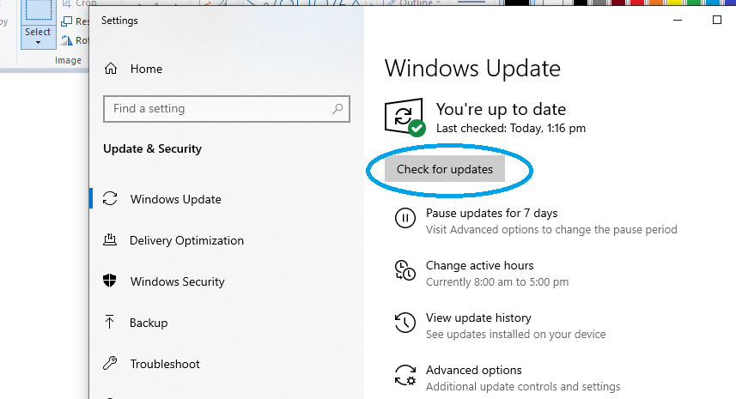736x399 pixels.
Task: Select Windows Security in the sidebar menu
Action: (x=177, y=281)
